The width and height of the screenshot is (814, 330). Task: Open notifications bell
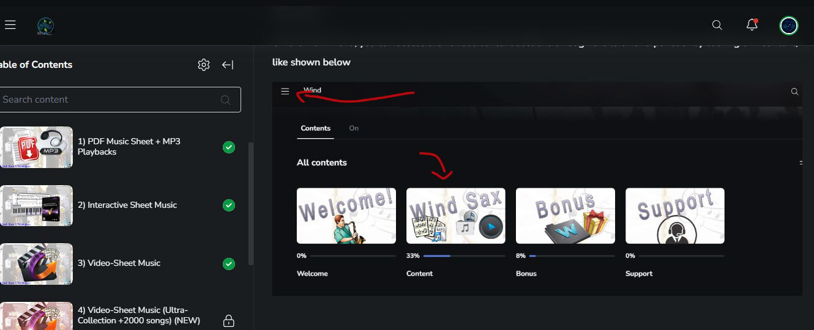(x=752, y=25)
